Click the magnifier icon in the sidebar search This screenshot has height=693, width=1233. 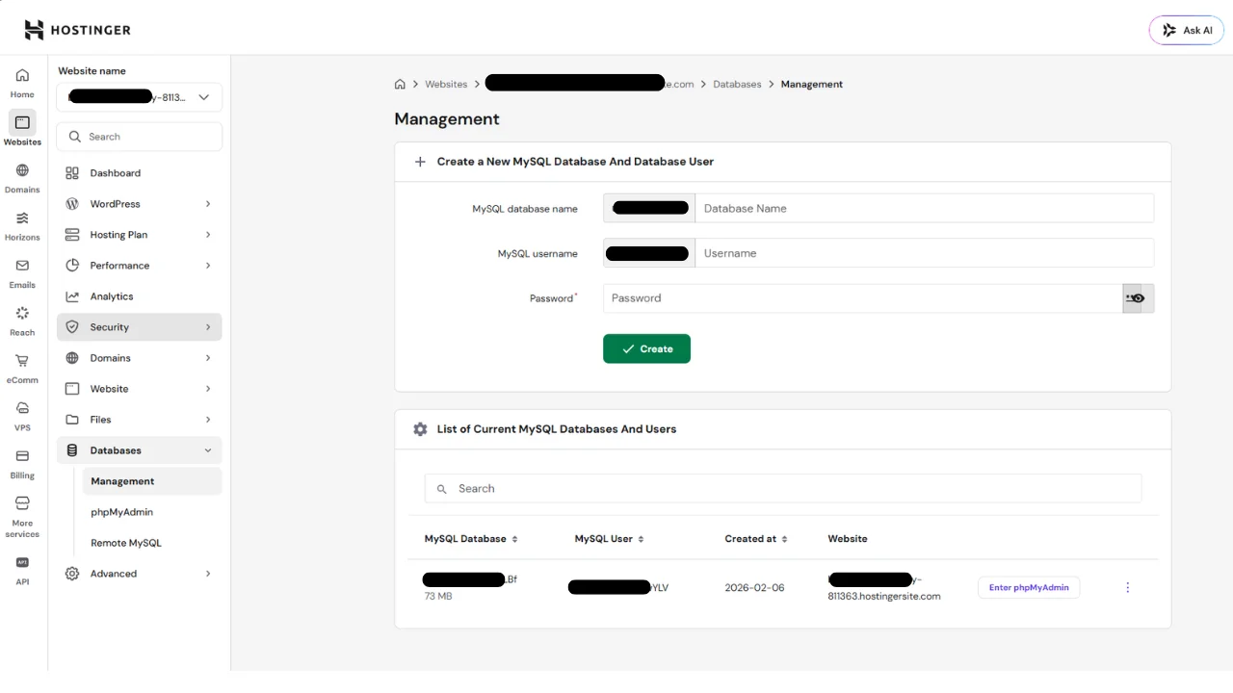click(74, 137)
